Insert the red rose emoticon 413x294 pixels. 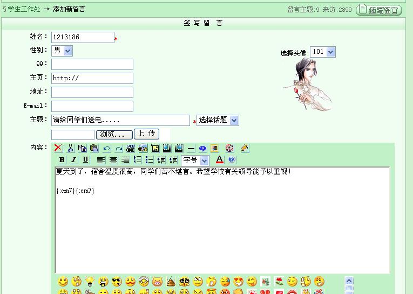coord(279,282)
